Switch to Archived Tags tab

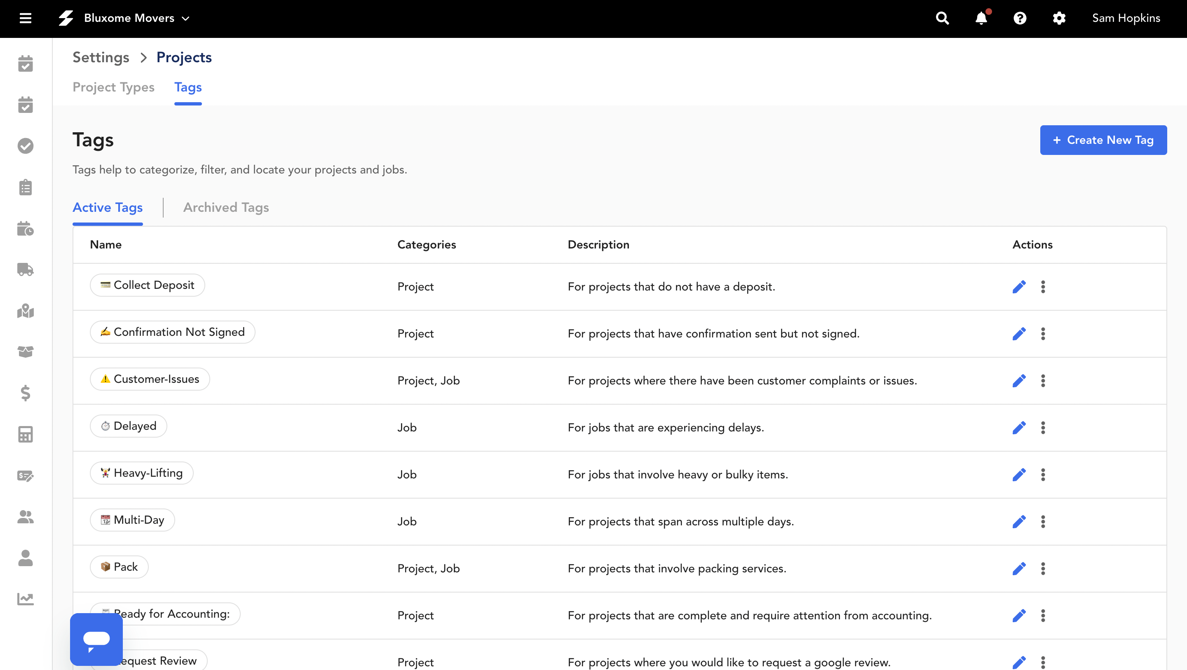[x=226, y=207]
